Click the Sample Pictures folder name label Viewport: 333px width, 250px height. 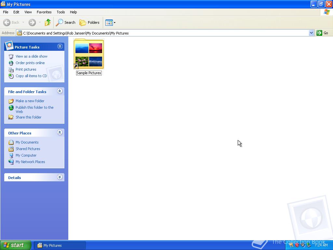coord(89,73)
